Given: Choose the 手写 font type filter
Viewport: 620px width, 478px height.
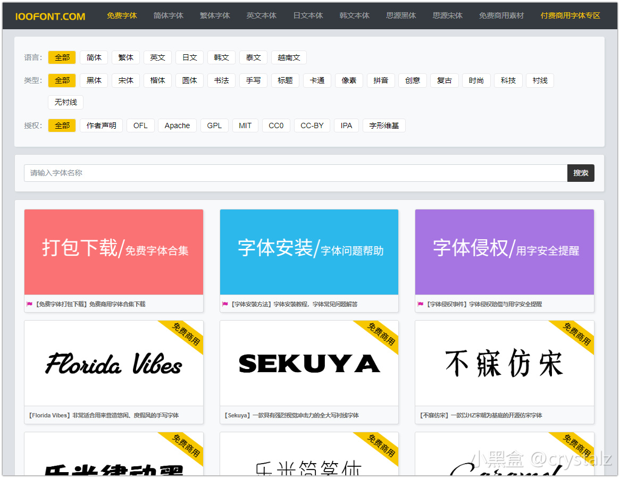Looking at the screenshot, I should tap(253, 80).
